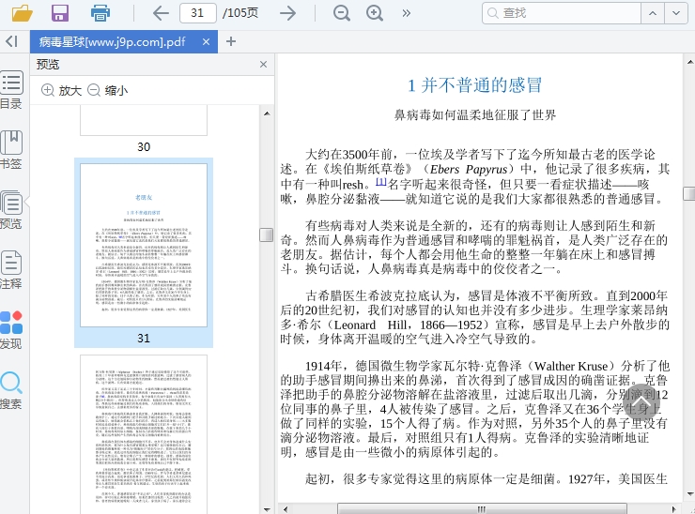Click the open file folder icon
Screen dimensions: 695x514
coord(22,13)
